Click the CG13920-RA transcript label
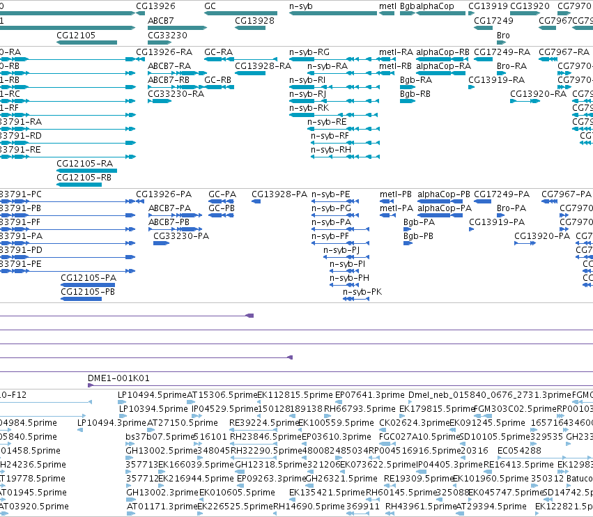The width and height of the screenshot is (593, 517). [x=538, y=94]
